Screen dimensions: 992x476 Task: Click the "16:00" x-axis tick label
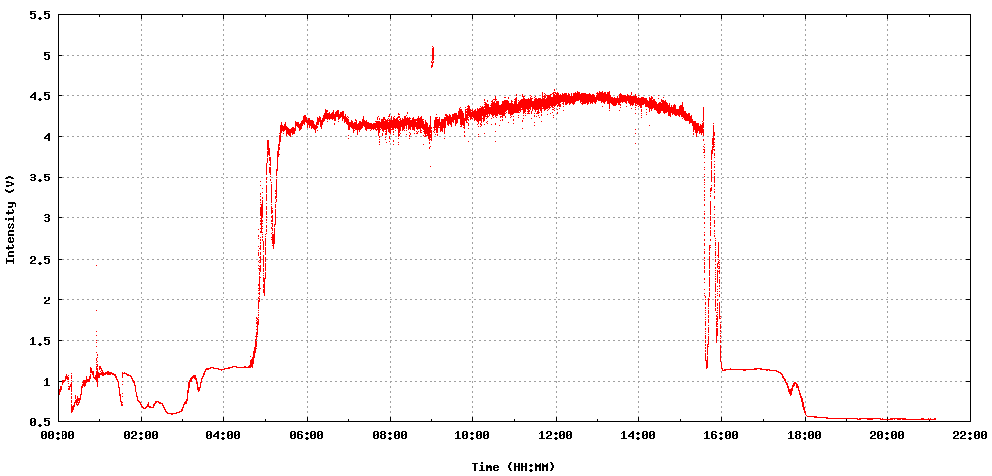[721, 435]
